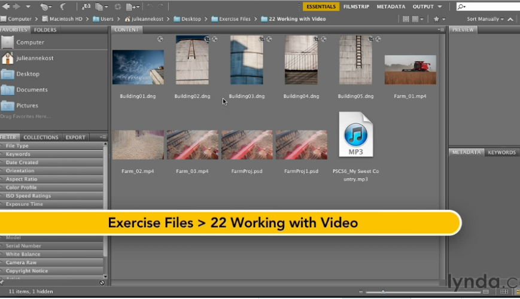Screen dimensions: 520x299
Task: Switch to the Output workspace
Action: (423, 7)
